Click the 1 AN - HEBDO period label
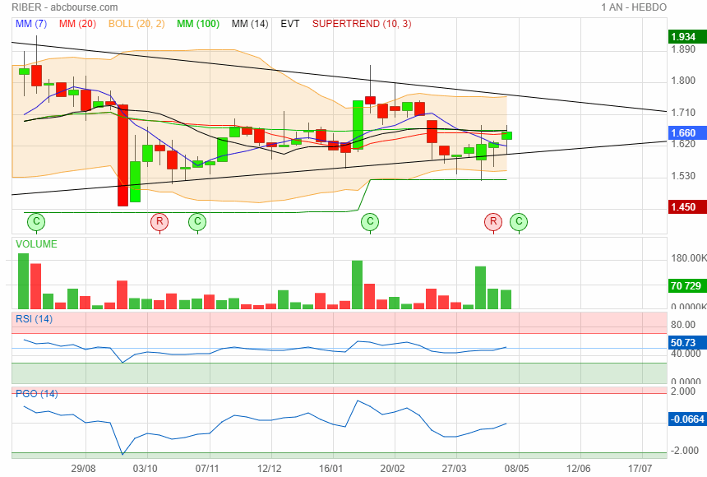The width and height of the screenshot is (707, 477). point(634,7)
